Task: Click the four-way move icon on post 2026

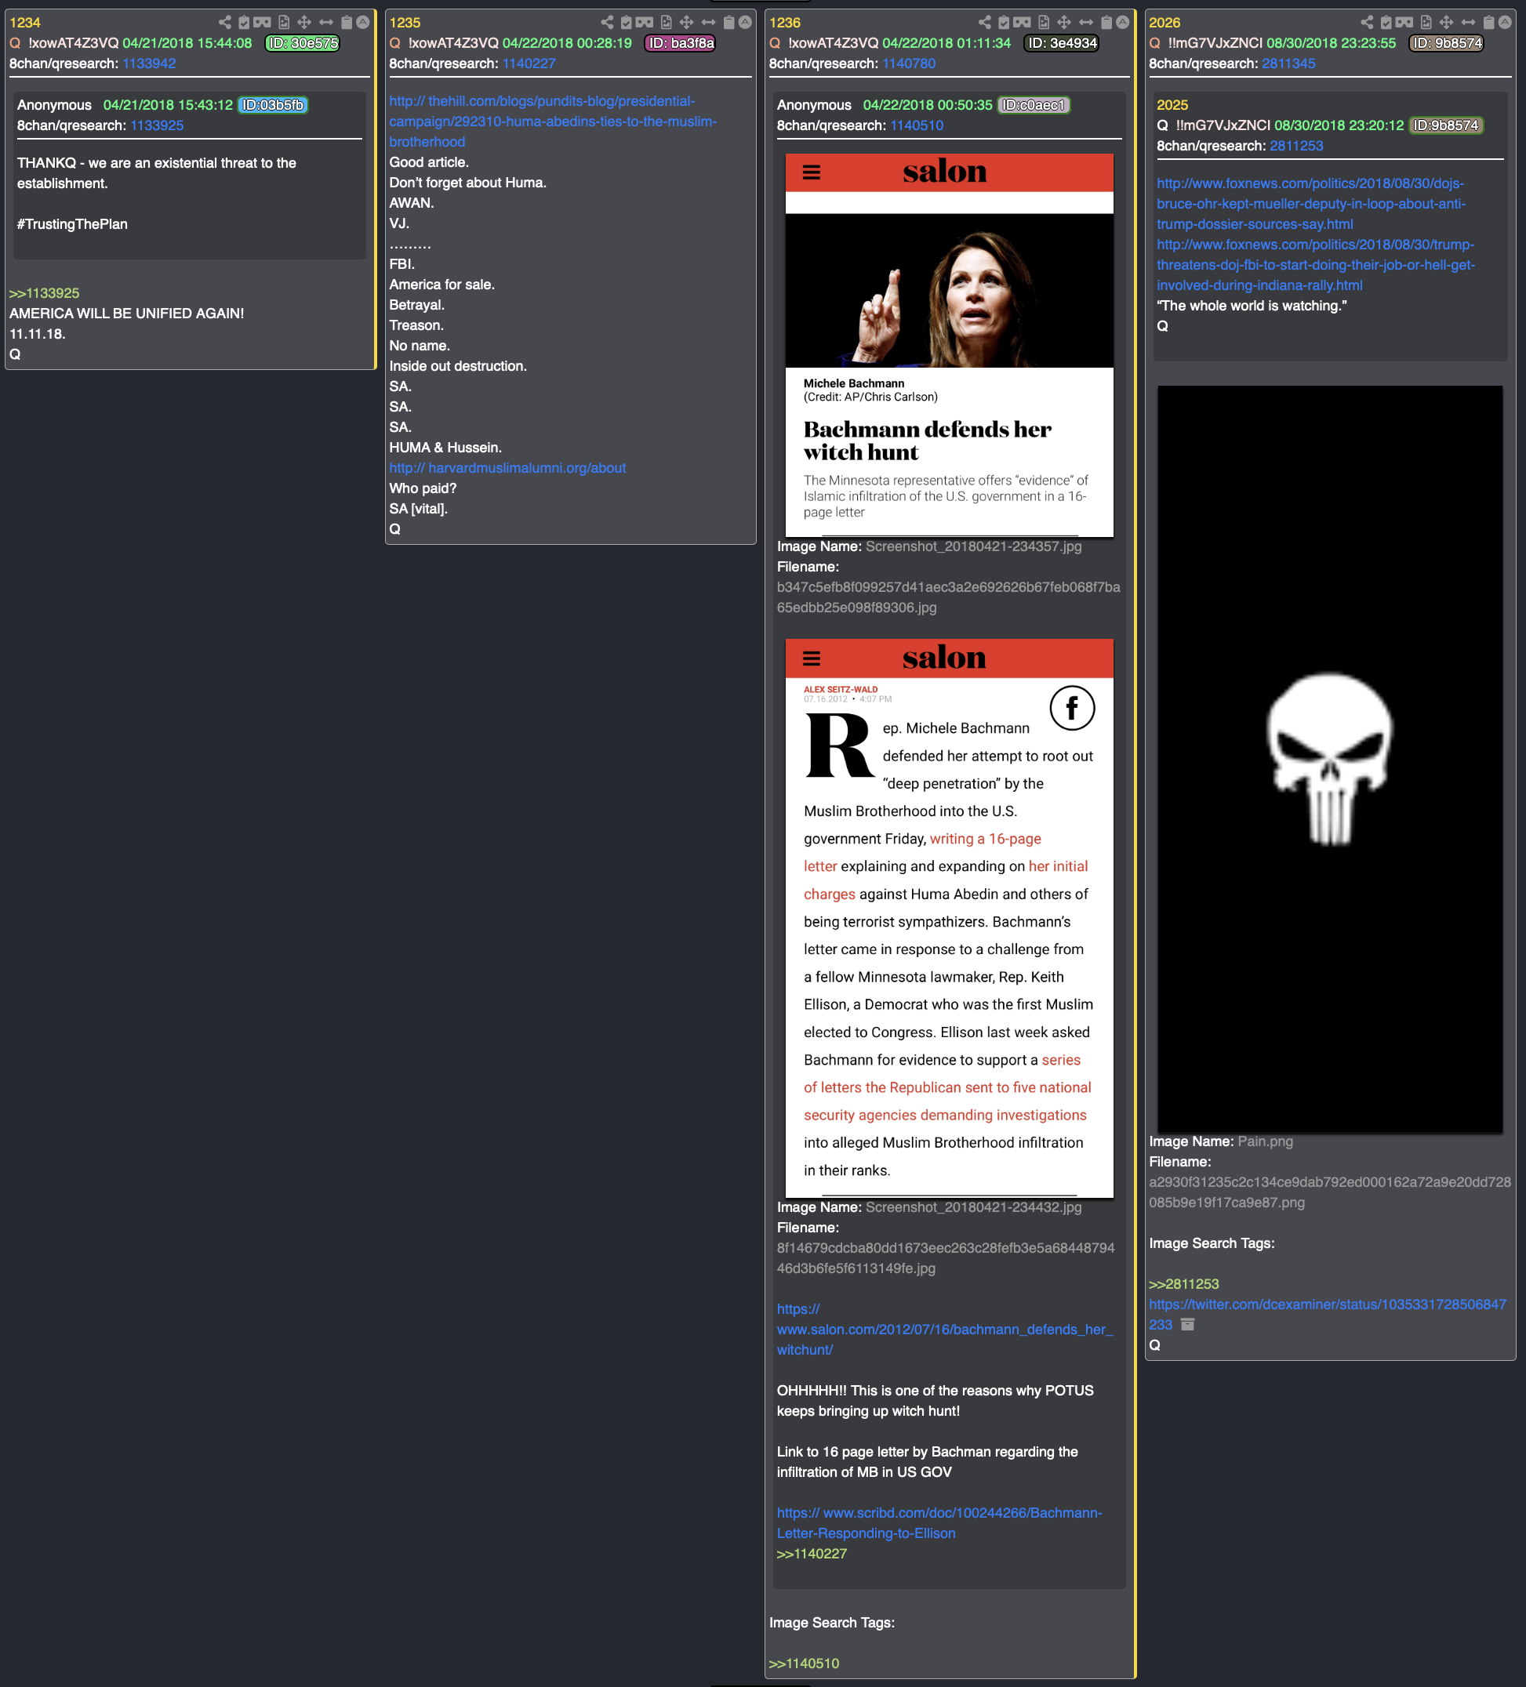Action: [1447, 23]
